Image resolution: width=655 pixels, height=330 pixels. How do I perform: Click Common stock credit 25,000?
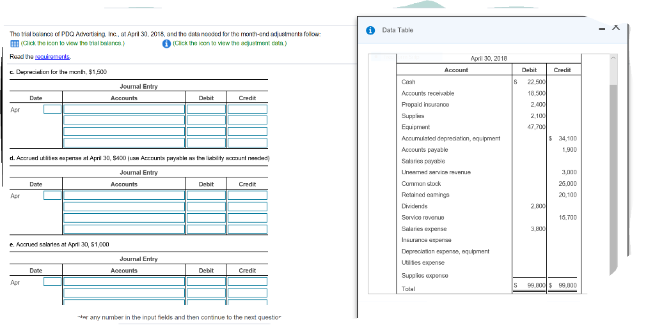(567, 183)
